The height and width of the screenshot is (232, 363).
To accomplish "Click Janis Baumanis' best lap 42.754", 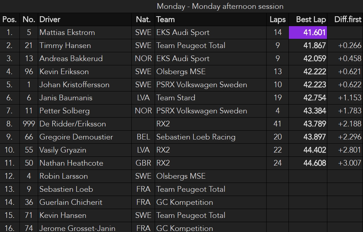I will tap(315, 98).
